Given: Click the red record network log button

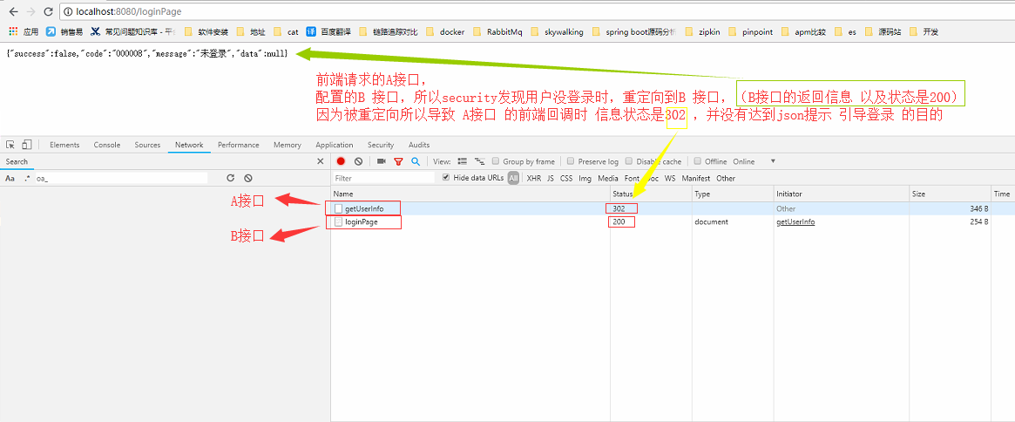Looking at the screenshot, I should [341, 161].
